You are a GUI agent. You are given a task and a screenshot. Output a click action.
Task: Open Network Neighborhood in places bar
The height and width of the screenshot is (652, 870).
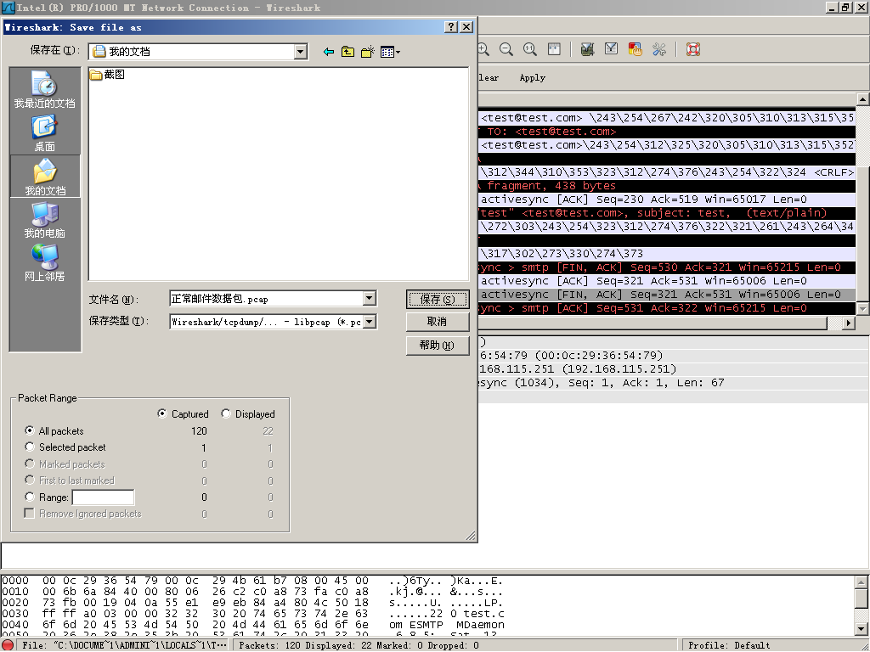[44, 262]
